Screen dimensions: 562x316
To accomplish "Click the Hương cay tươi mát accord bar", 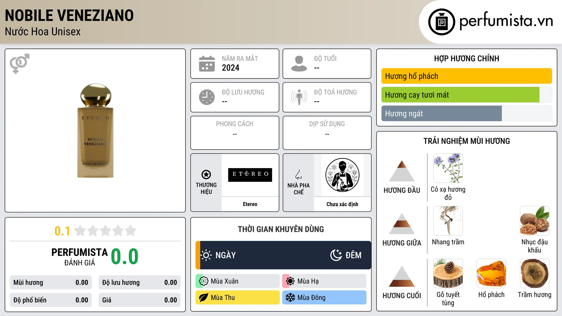I will click(467, 95).
